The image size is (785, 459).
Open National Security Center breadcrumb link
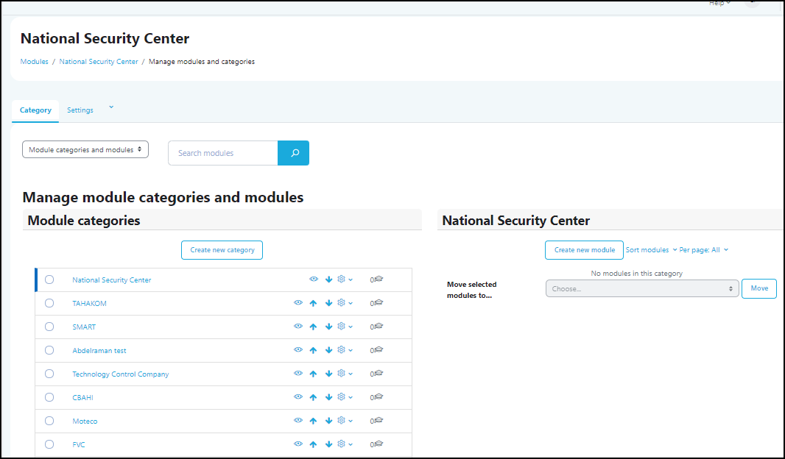point(99,62)
